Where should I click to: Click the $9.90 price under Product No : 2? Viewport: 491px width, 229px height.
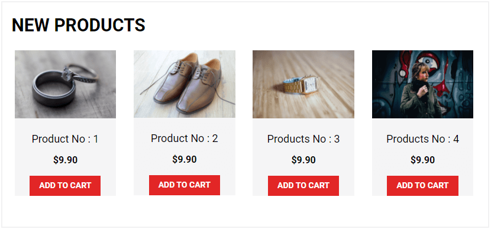[185, 159]
